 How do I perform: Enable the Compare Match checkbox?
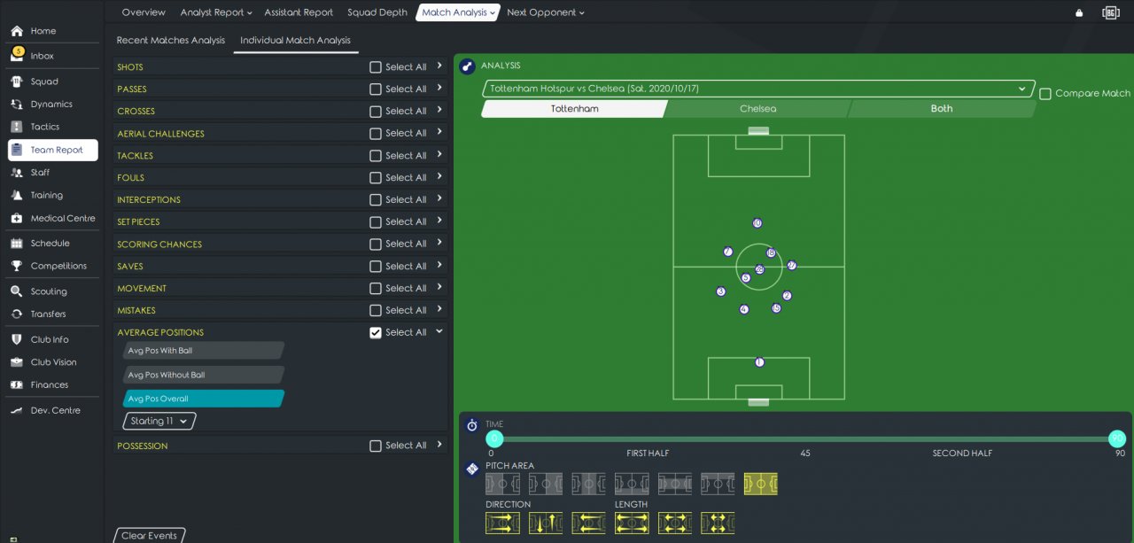pos(1045,93)
